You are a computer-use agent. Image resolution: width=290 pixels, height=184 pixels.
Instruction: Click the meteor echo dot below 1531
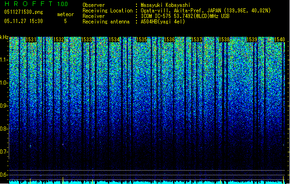click(x=30, y=146)
